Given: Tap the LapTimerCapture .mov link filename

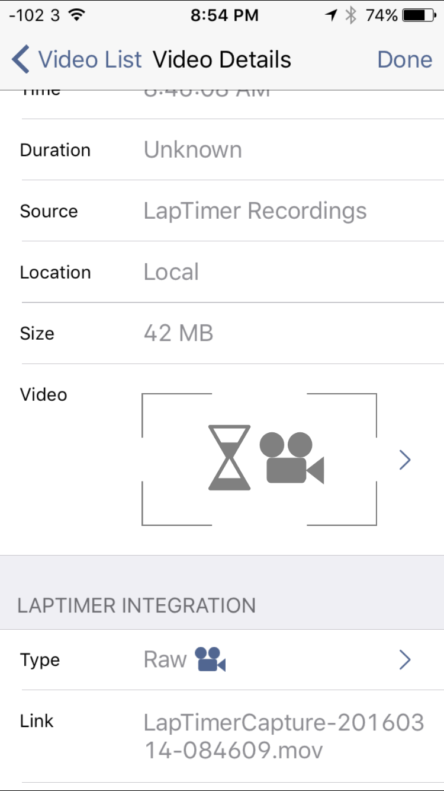Looking at the screenshot, I should [x=284, y=736].
